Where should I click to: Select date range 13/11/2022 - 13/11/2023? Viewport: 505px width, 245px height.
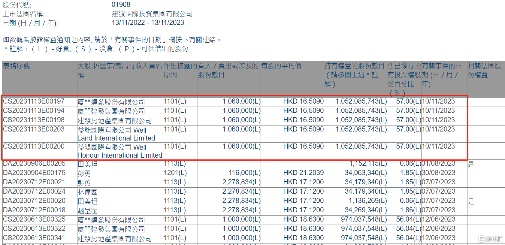(x=148, y=23)
